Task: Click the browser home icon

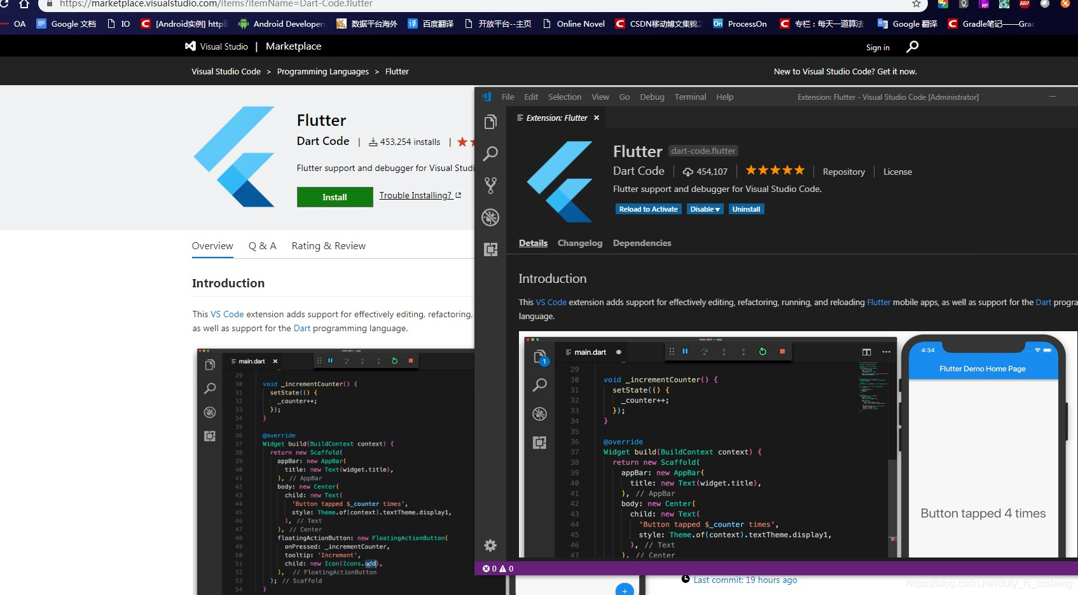Action: pyautogui.click(x=24, y=4)
